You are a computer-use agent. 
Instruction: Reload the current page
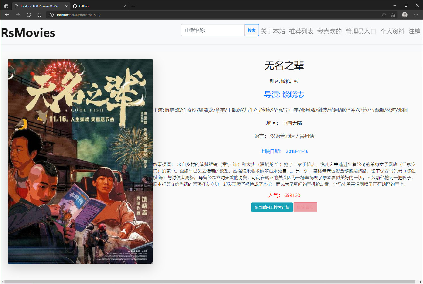(29, 15)
